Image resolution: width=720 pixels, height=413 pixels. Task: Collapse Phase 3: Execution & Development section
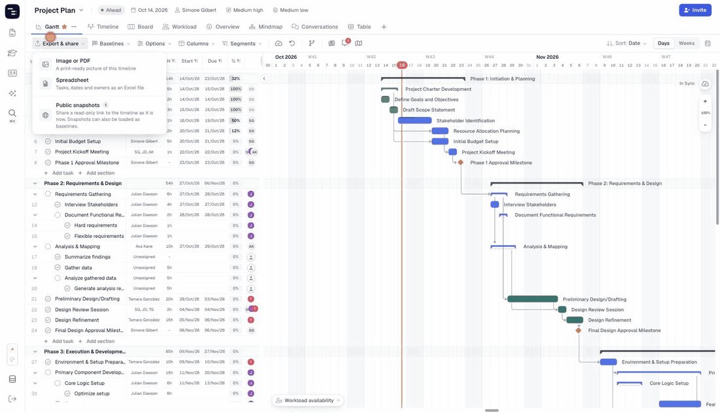(x=35, y=352)
